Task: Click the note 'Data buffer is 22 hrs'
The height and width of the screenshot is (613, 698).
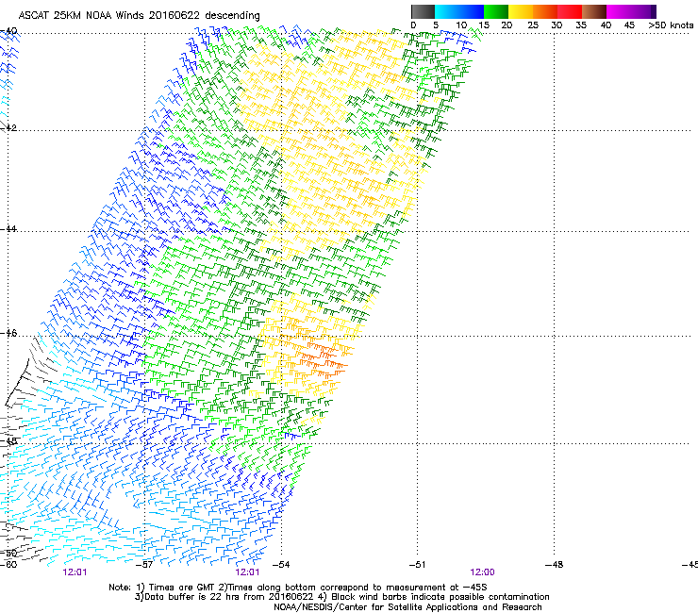Action: click(x=193, y=597)
